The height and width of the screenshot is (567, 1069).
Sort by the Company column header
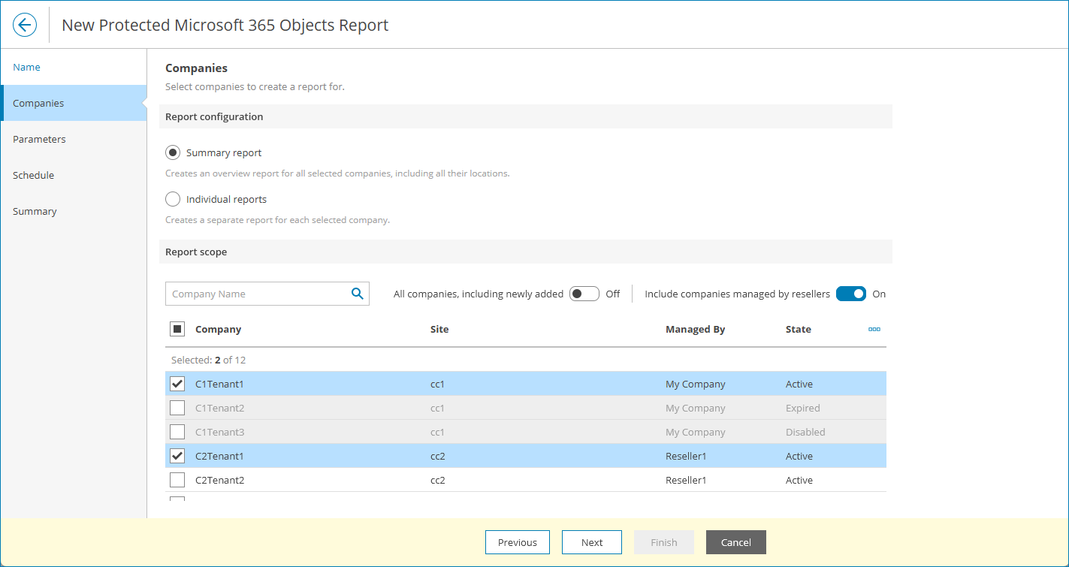click(219, 329)
